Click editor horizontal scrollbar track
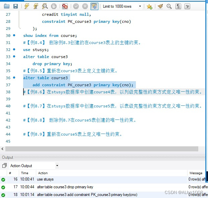The image size is (208, 198). tap(102, 149)
